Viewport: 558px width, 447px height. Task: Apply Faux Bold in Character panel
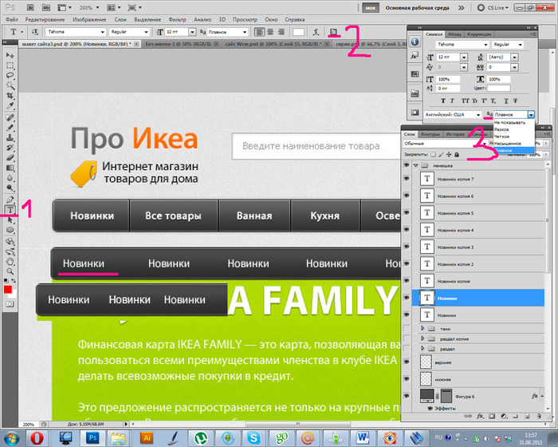click(x=443, y=101)
